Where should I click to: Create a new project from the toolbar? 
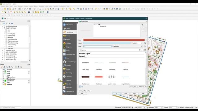pos(2,9)
